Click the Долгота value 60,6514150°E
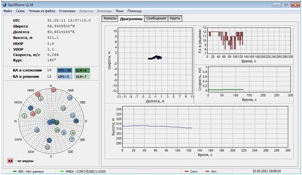 click(x=61, y=32)
